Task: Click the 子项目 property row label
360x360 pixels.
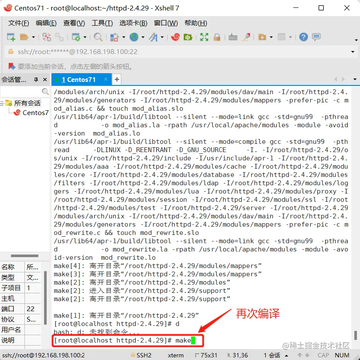Action: [x=11, y=288]
